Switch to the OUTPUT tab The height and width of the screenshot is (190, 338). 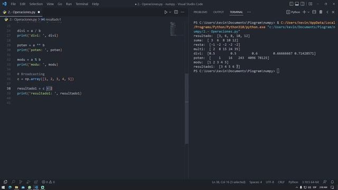(x=218, y=12)
